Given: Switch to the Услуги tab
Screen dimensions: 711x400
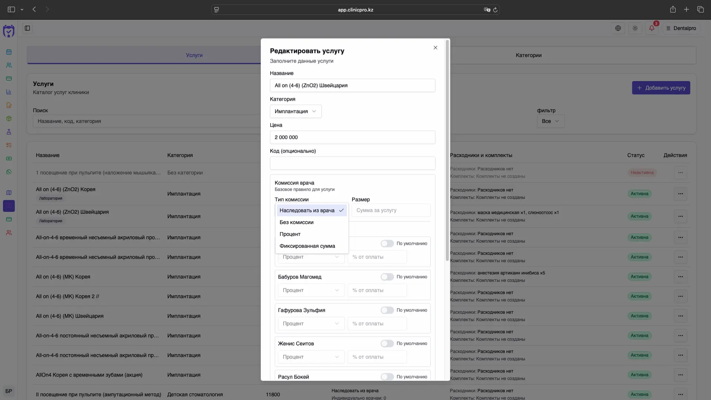Looking at the screenshot, I should click(194, 55).
